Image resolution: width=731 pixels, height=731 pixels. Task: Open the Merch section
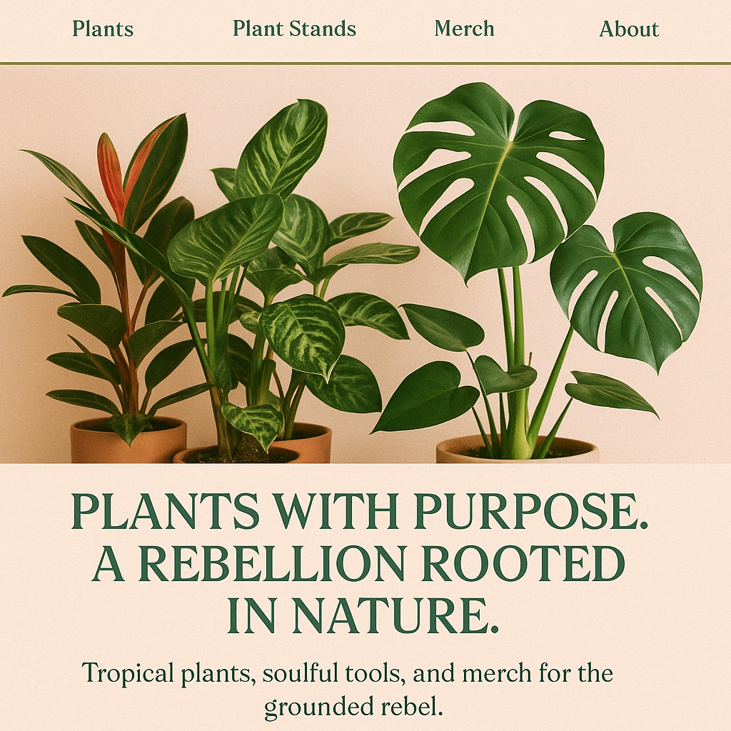(x=464, y=29)
